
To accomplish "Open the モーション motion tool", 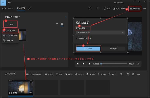I will click(79, 74).
